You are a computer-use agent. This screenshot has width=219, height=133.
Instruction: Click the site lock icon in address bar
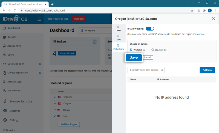pos(22,11)
